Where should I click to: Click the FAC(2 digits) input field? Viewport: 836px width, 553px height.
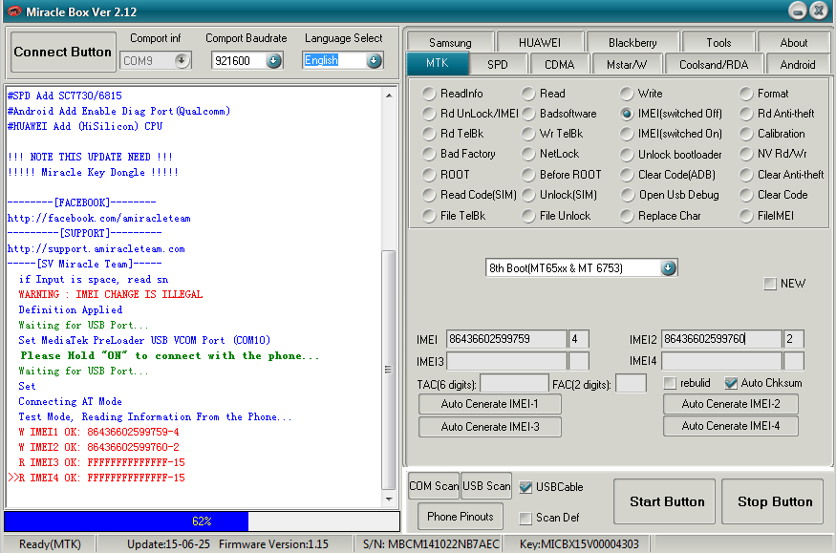tap(631, 384)
